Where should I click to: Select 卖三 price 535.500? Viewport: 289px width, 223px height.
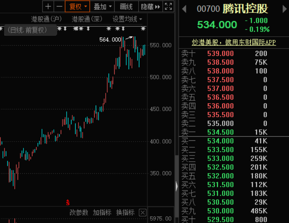pos(220,114)
